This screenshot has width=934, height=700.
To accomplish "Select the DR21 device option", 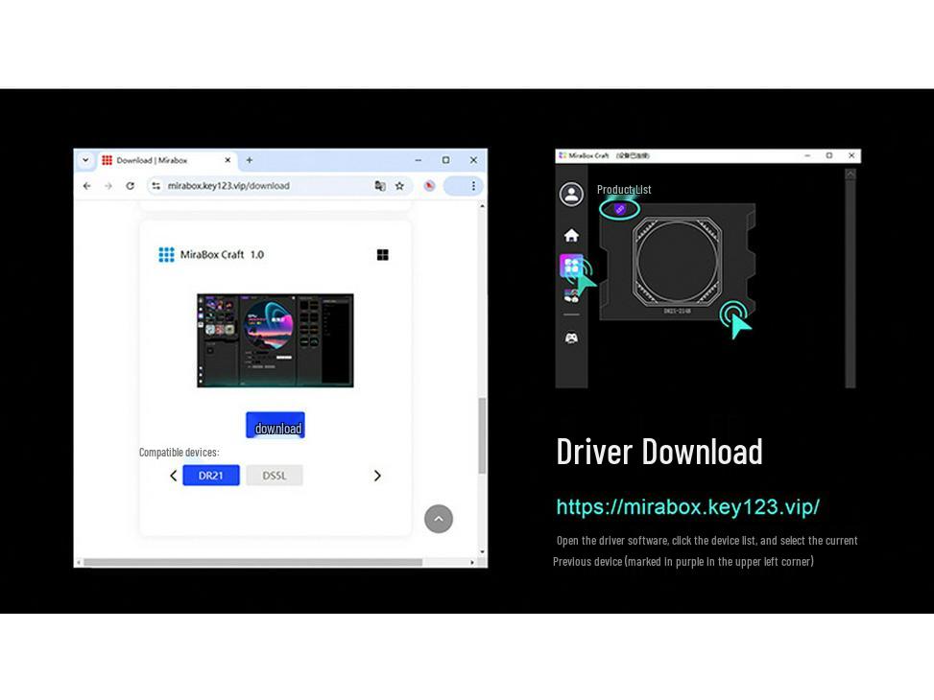I will click(211, 476).
